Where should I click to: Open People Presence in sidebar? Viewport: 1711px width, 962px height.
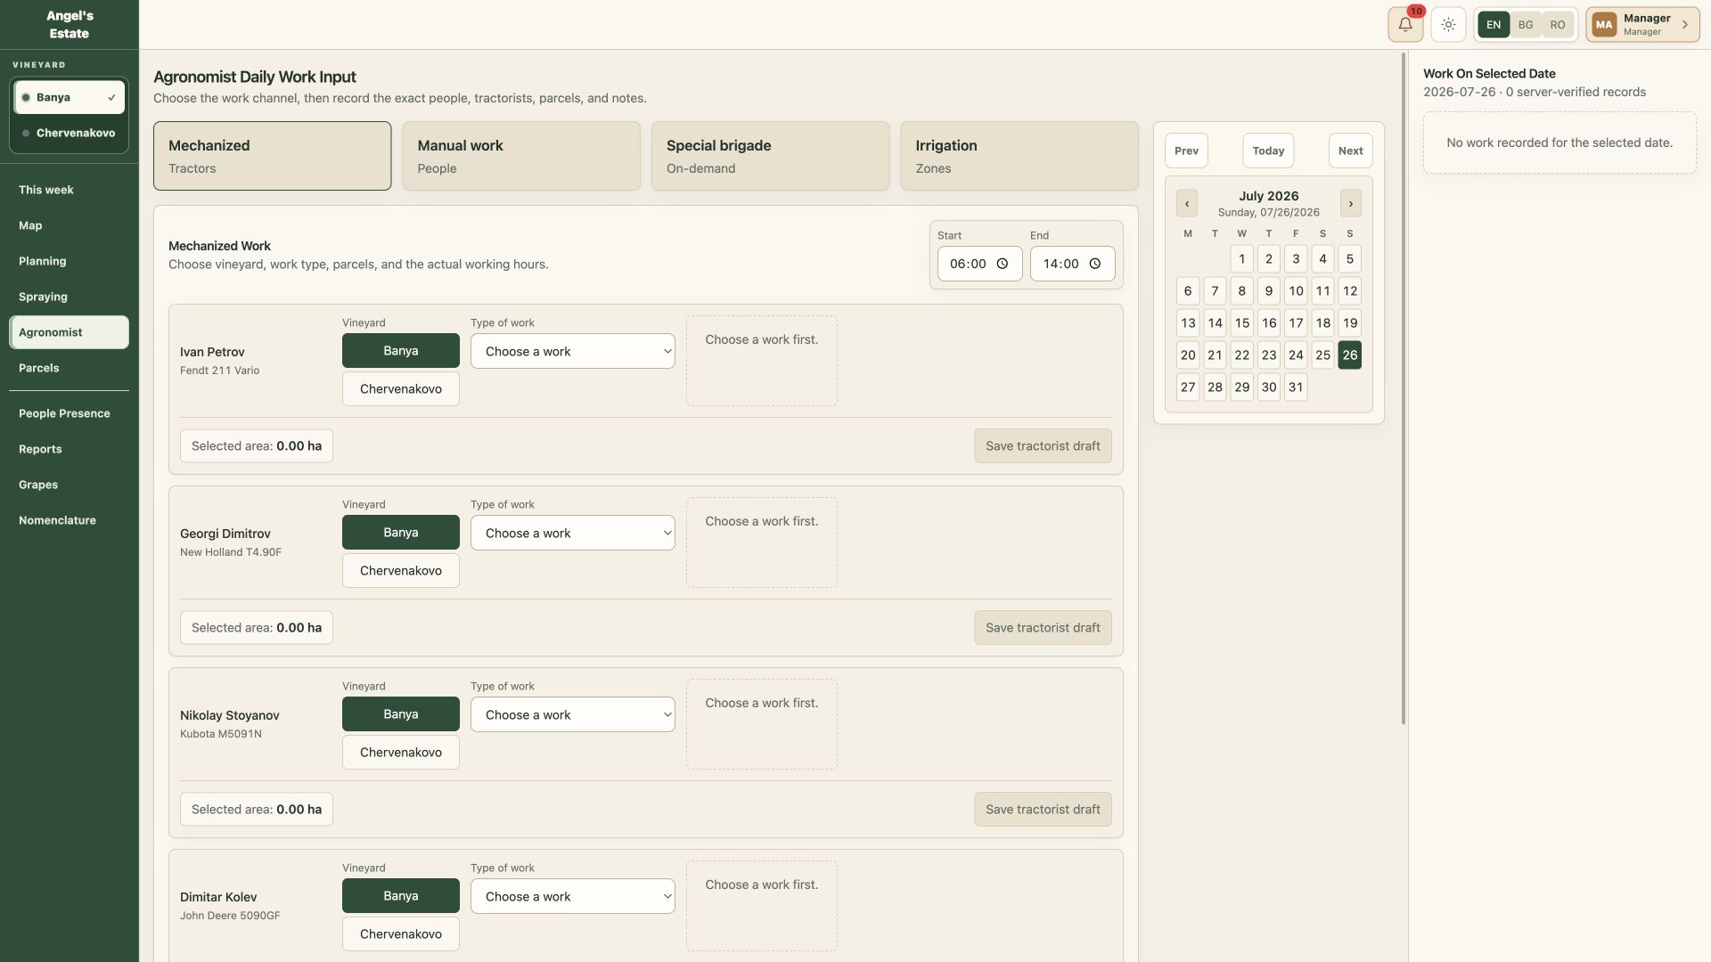(69, 413)
